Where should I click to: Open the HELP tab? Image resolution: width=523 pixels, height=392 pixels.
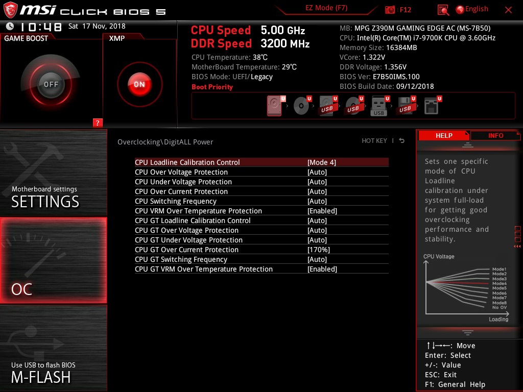444,136
